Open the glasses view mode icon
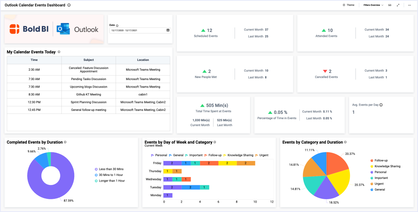The height and width of the screenshot is (212, 418). [x=390, y=5]
